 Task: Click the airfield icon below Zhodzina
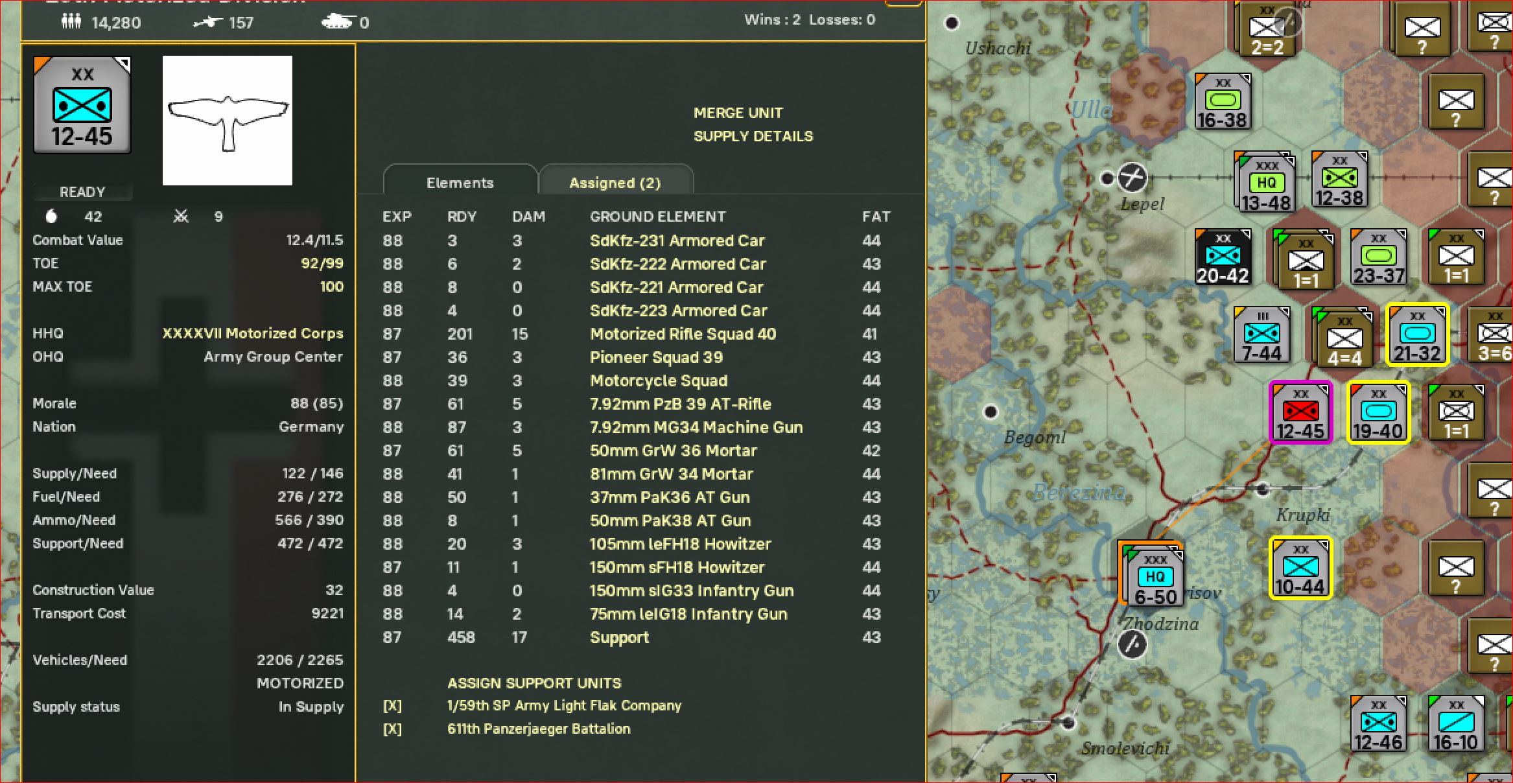(1132, 644)
